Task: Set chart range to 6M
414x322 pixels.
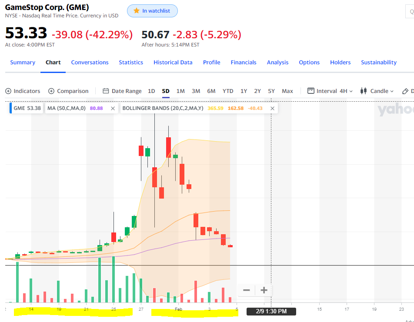Action: pos(211,91)
